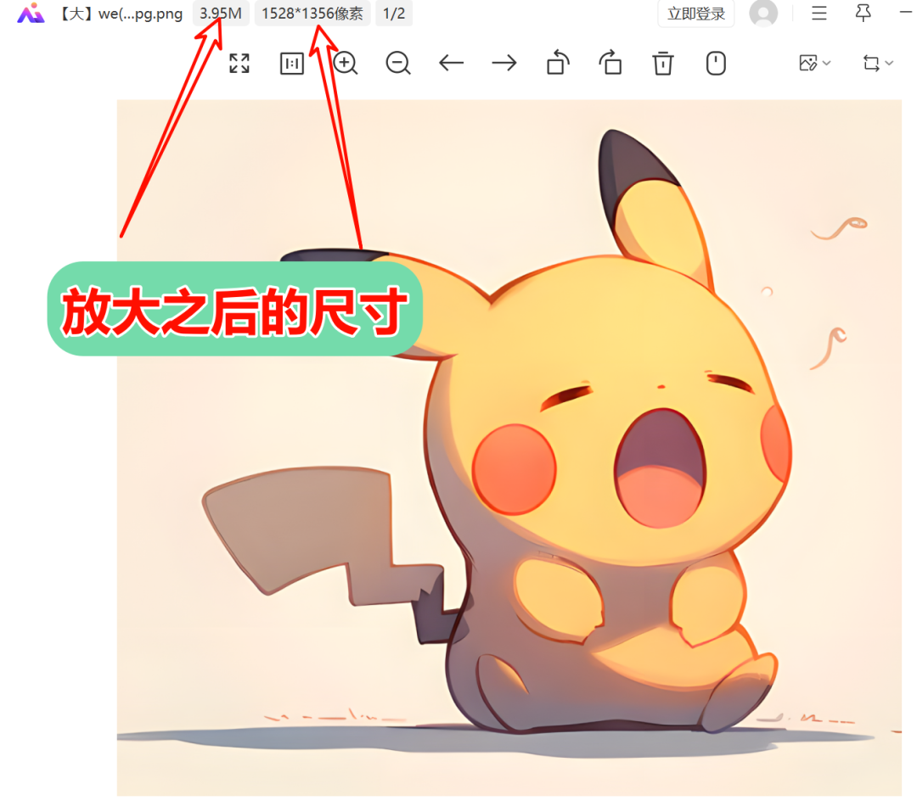Show image at 1:1 actual size

tap(292, 63)
